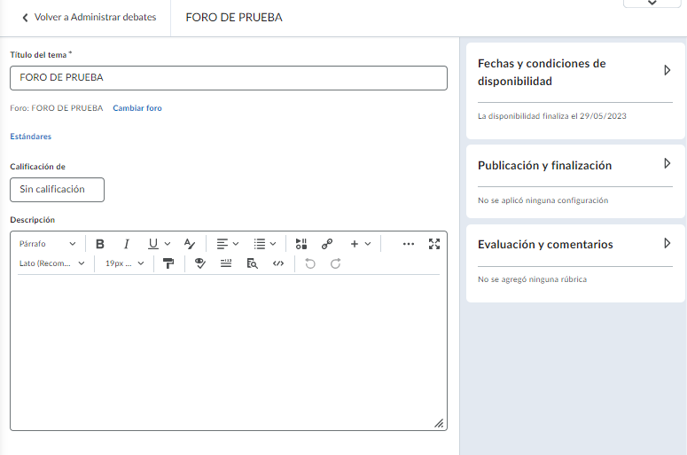
Task: Click the word count icon
Action: pyautogui.click(x=226, y=263)
